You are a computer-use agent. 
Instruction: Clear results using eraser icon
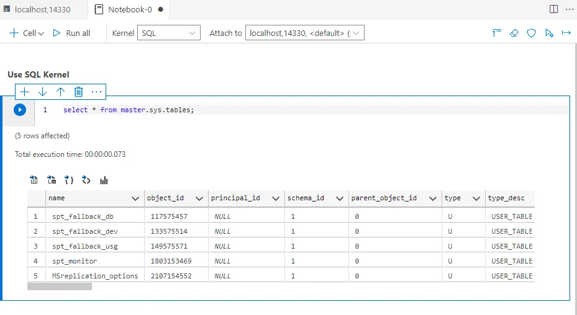tap(514, 33)
